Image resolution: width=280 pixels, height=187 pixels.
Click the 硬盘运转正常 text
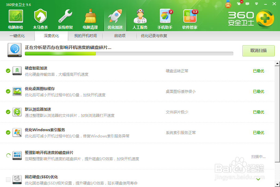tap(177, 71)
